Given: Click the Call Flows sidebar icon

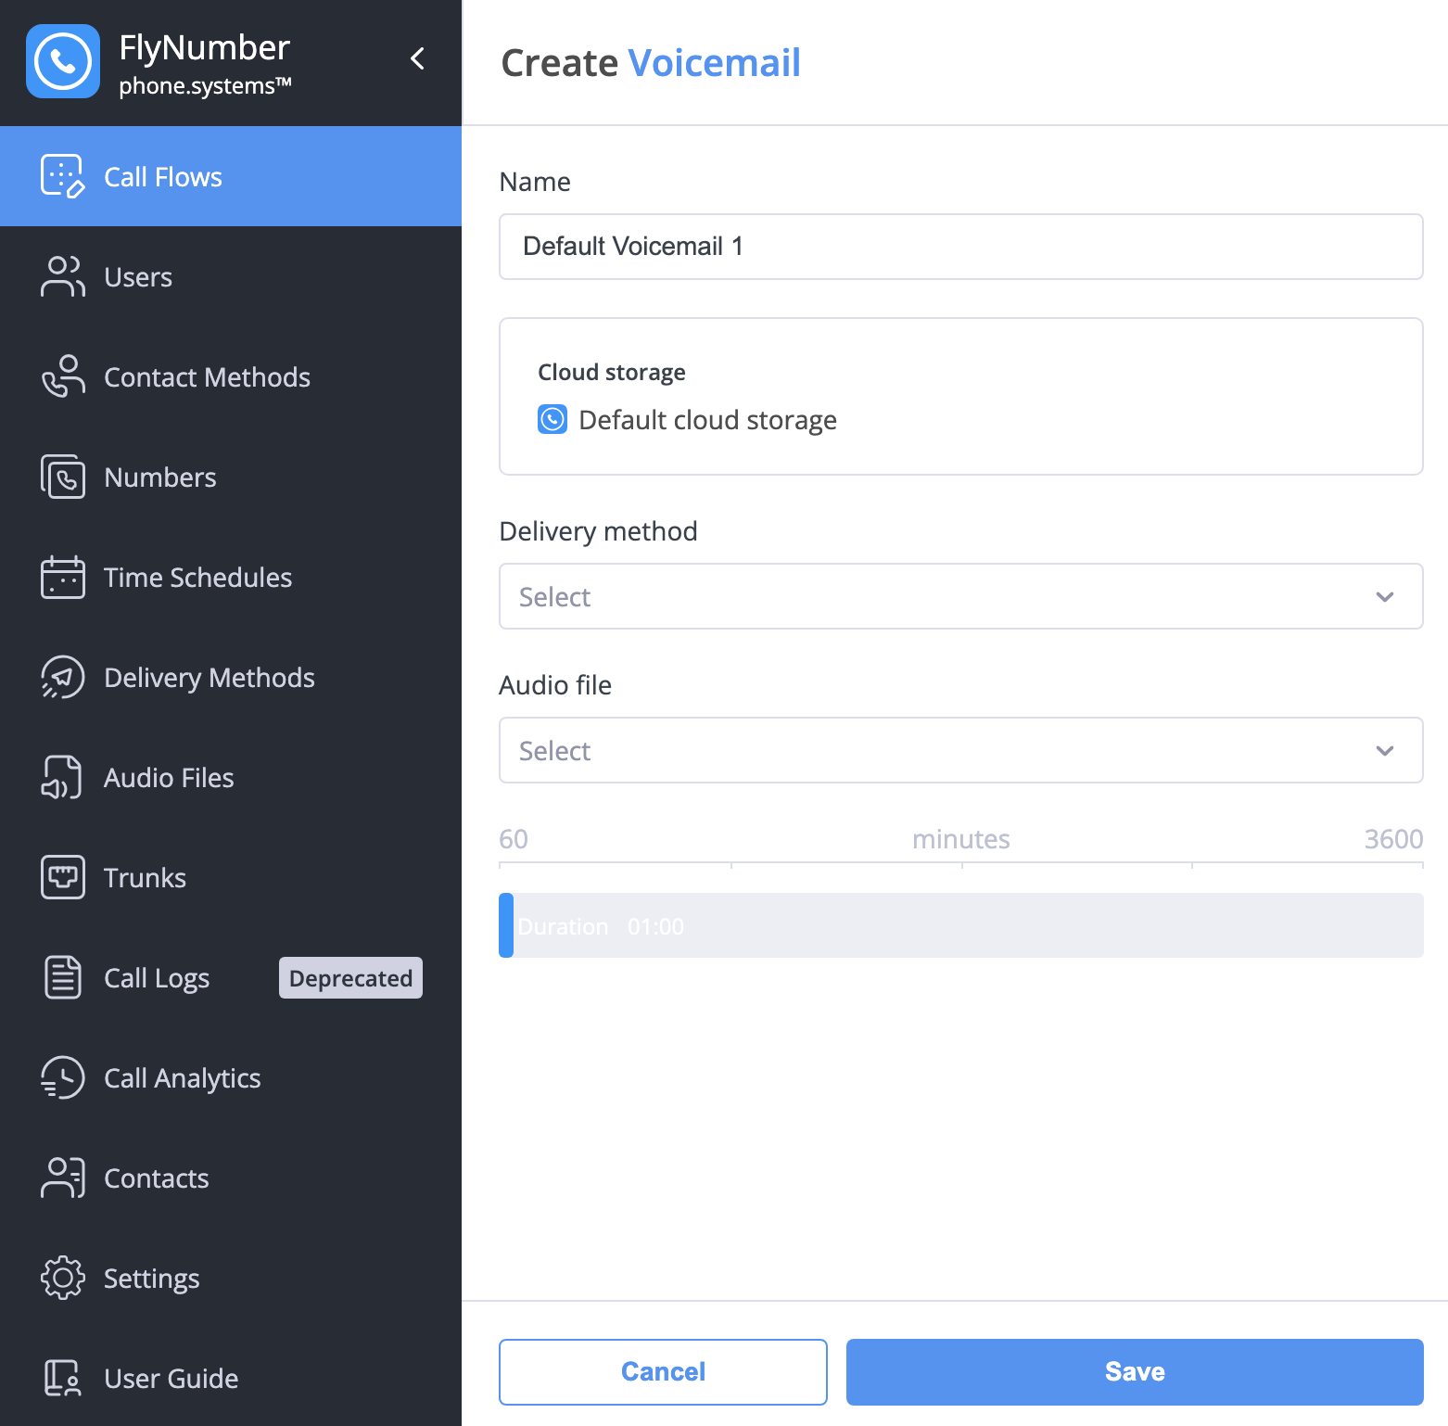Looking at the screenshot, I should [x=63, y=176].
